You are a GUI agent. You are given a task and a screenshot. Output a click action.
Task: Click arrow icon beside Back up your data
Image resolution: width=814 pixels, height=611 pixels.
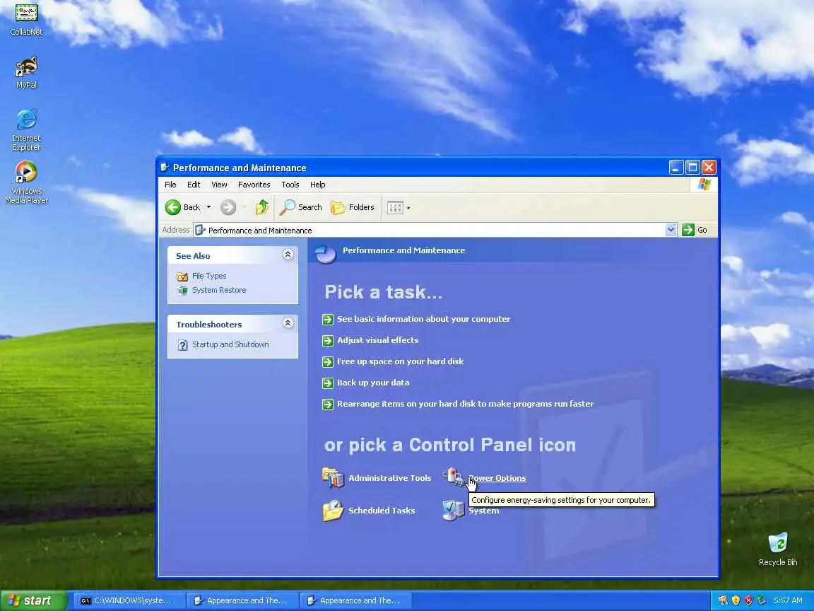point(328,383)
